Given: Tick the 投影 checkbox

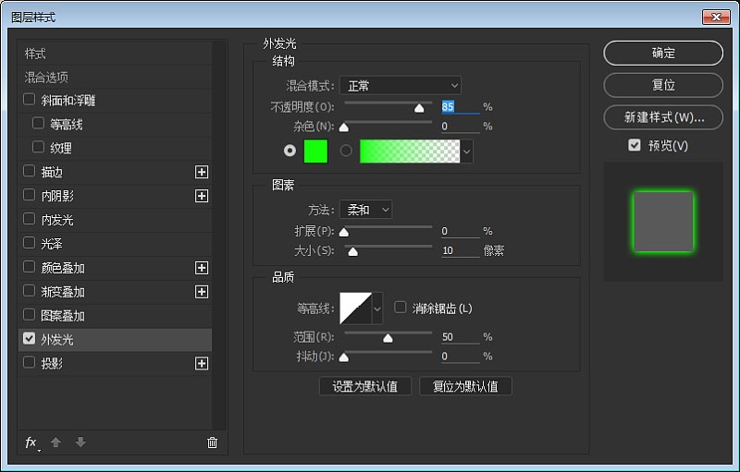Looking at the screenshot, I should click(30, 363).
